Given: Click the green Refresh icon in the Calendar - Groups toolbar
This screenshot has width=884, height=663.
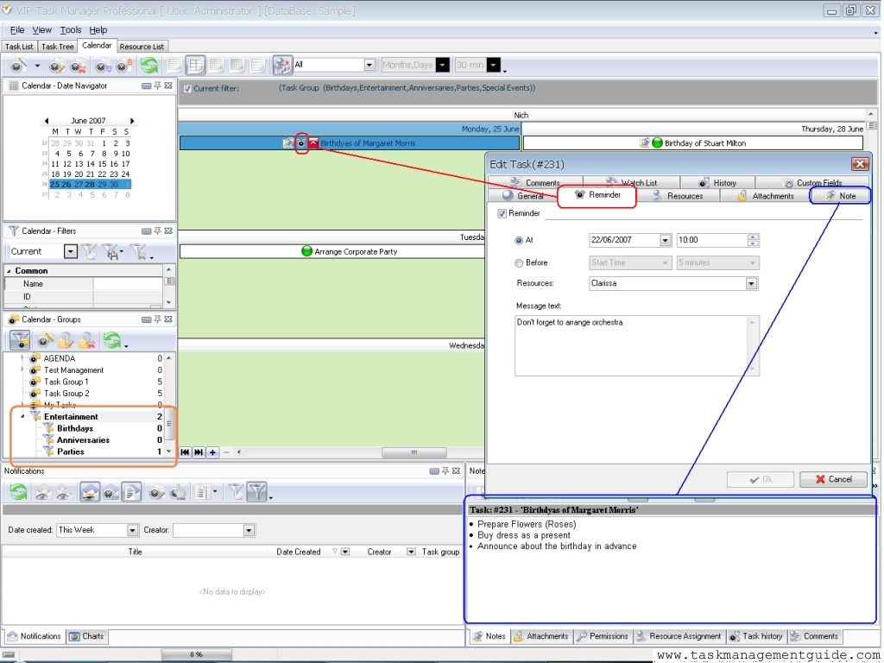Looking at the screenshot, I should click(111, 340).
